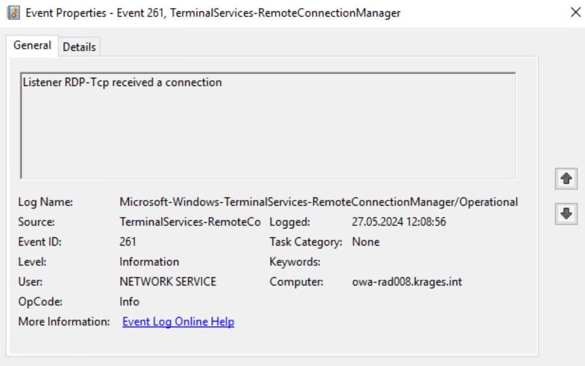This screenshot has height=366, width=585.
Task: Close the Event Properties window
Action: tap(575, 13)
